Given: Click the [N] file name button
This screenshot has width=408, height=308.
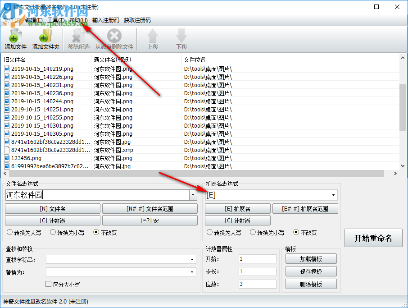Looking at the screenshot, I should 53,209.
